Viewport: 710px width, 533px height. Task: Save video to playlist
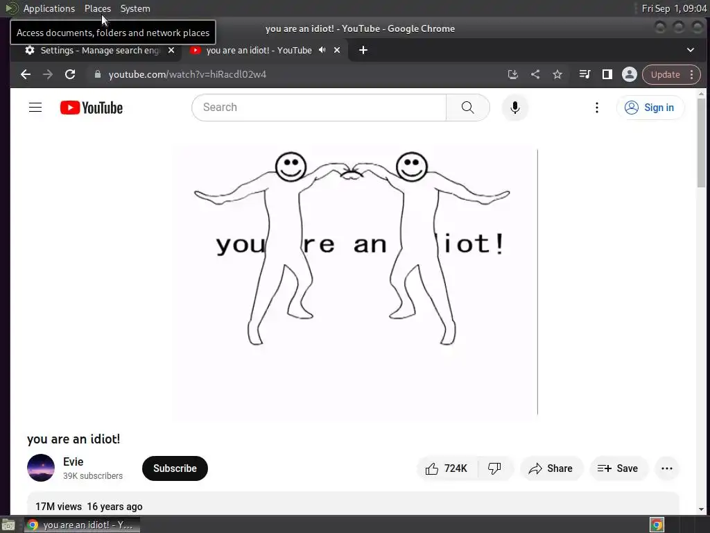(618, 468)
